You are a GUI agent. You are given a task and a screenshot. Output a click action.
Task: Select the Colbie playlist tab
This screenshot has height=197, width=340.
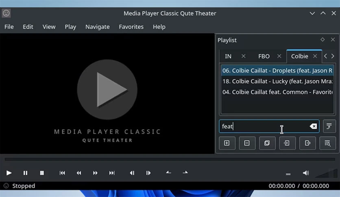click(x=300, y=56)
